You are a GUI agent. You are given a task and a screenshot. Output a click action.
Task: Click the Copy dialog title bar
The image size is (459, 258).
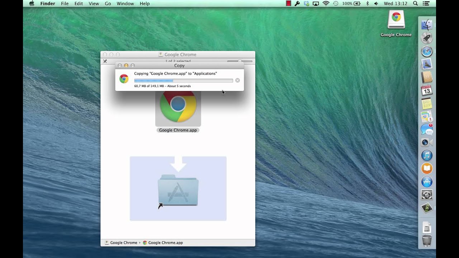tap(179, 66)
